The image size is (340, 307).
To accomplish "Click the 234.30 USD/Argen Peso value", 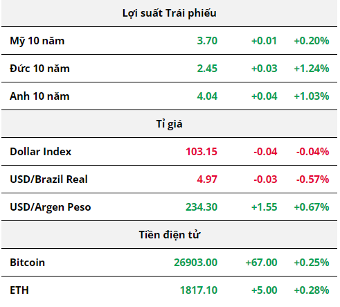I will coord(202,207).
